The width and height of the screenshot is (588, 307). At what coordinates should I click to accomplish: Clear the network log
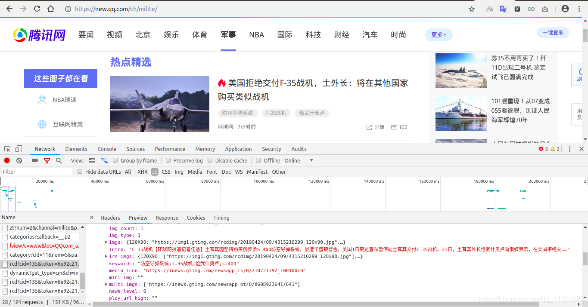tap(19, 160)
